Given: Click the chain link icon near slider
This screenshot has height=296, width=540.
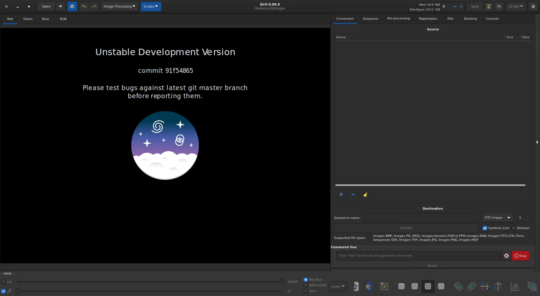Looking at the screenshot, I should (9, 291).
